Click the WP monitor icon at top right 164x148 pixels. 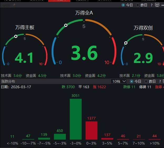tap(157, 5)
